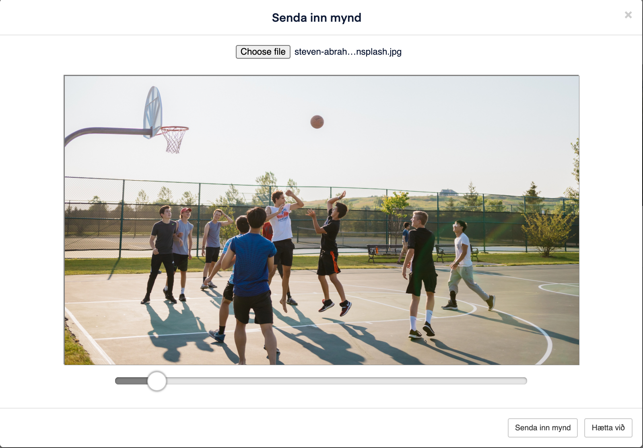The height and width of the screenshot is (448, 643).
Task: Click the basketball hoop net in the preview
Action: pos(175,140)
